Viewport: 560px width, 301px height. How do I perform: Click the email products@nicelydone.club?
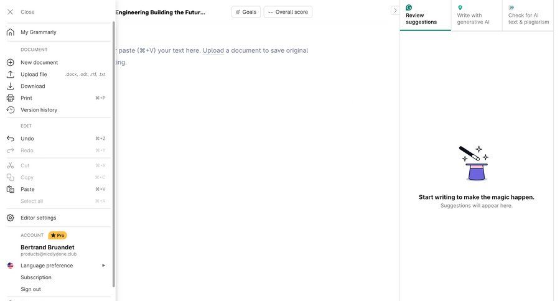point(49,254)
